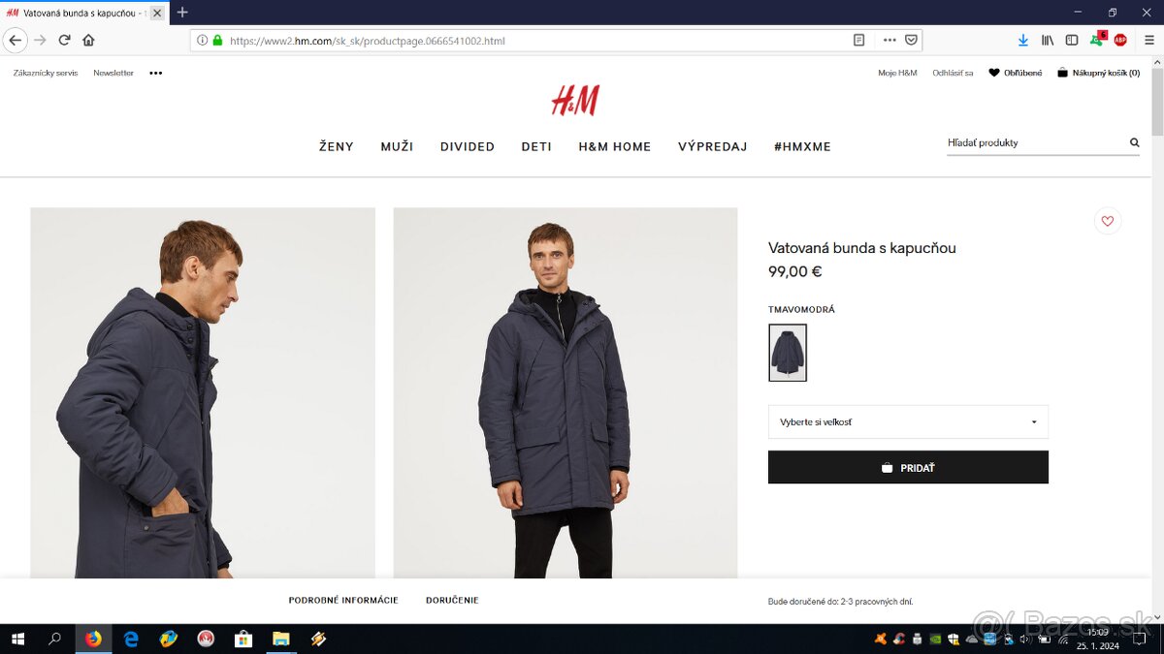Image resolution: width=1164 pixels, height=654 pixels.
Task: Open Firefox downloads arrow icon
Action: point(1023,40)
